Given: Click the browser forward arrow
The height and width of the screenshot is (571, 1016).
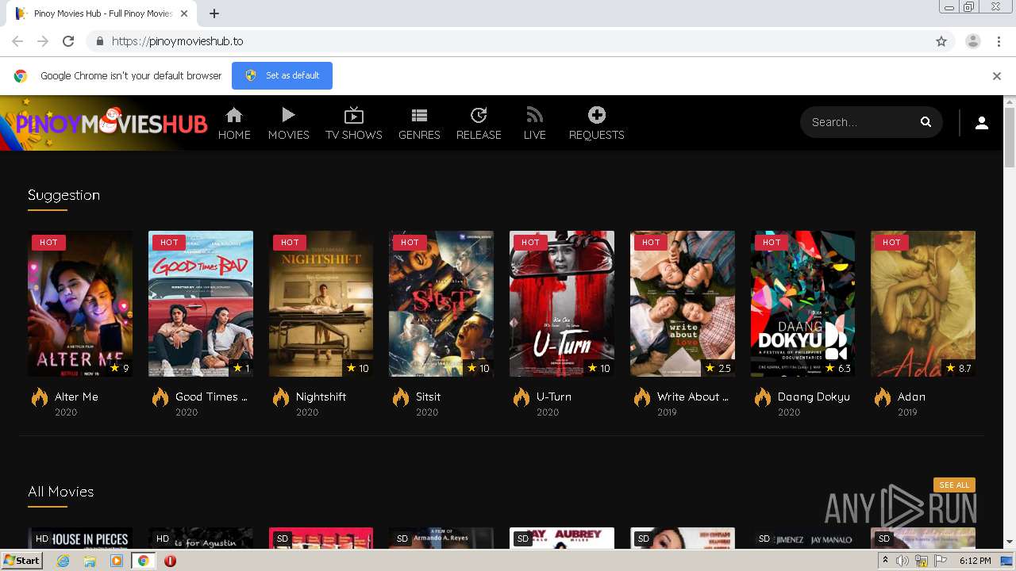Looking at the screenshot, I should pos(43,41).
